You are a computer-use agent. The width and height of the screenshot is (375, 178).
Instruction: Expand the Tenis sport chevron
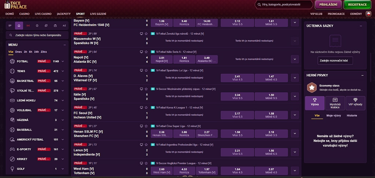coord(63,71)
